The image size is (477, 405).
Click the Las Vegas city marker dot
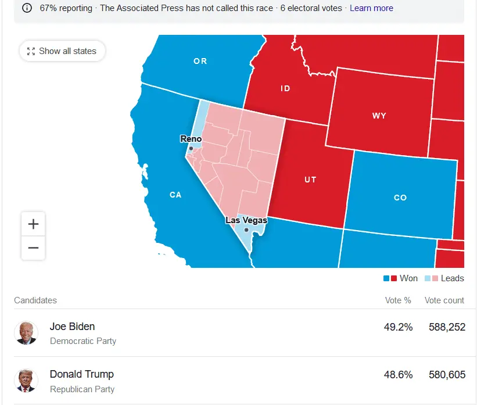[x=246, y=230]
